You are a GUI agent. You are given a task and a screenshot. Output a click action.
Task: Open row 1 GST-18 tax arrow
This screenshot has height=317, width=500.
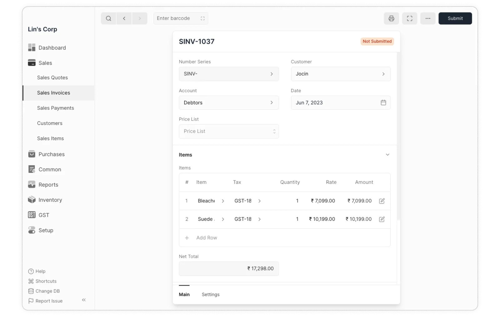point(259,201)
